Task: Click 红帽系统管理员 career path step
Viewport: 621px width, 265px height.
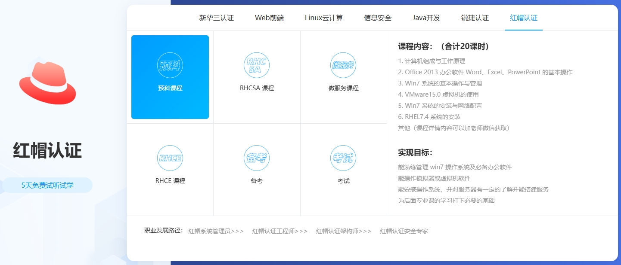Action: point(216,231)
